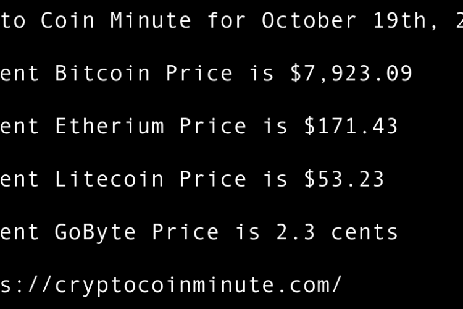Select the word Litecoin
463x309 pixels.
tap(109, 179)
